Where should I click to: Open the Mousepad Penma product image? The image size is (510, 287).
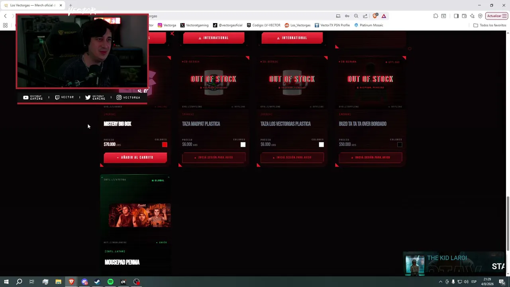139,215
